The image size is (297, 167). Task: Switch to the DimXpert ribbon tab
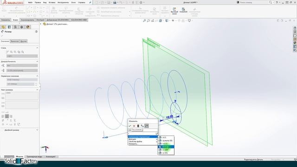(x=40, y=20)
